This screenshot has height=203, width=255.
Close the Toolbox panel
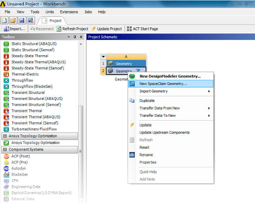pos(81,37)
